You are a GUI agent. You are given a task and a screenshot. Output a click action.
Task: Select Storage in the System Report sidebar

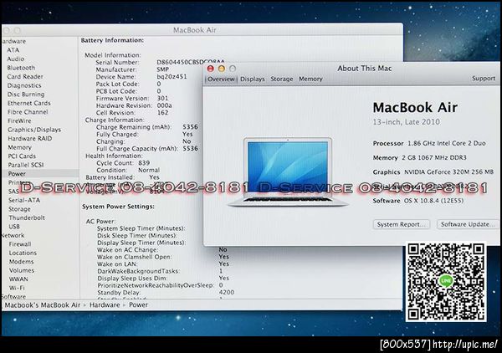tap(19, 209)
